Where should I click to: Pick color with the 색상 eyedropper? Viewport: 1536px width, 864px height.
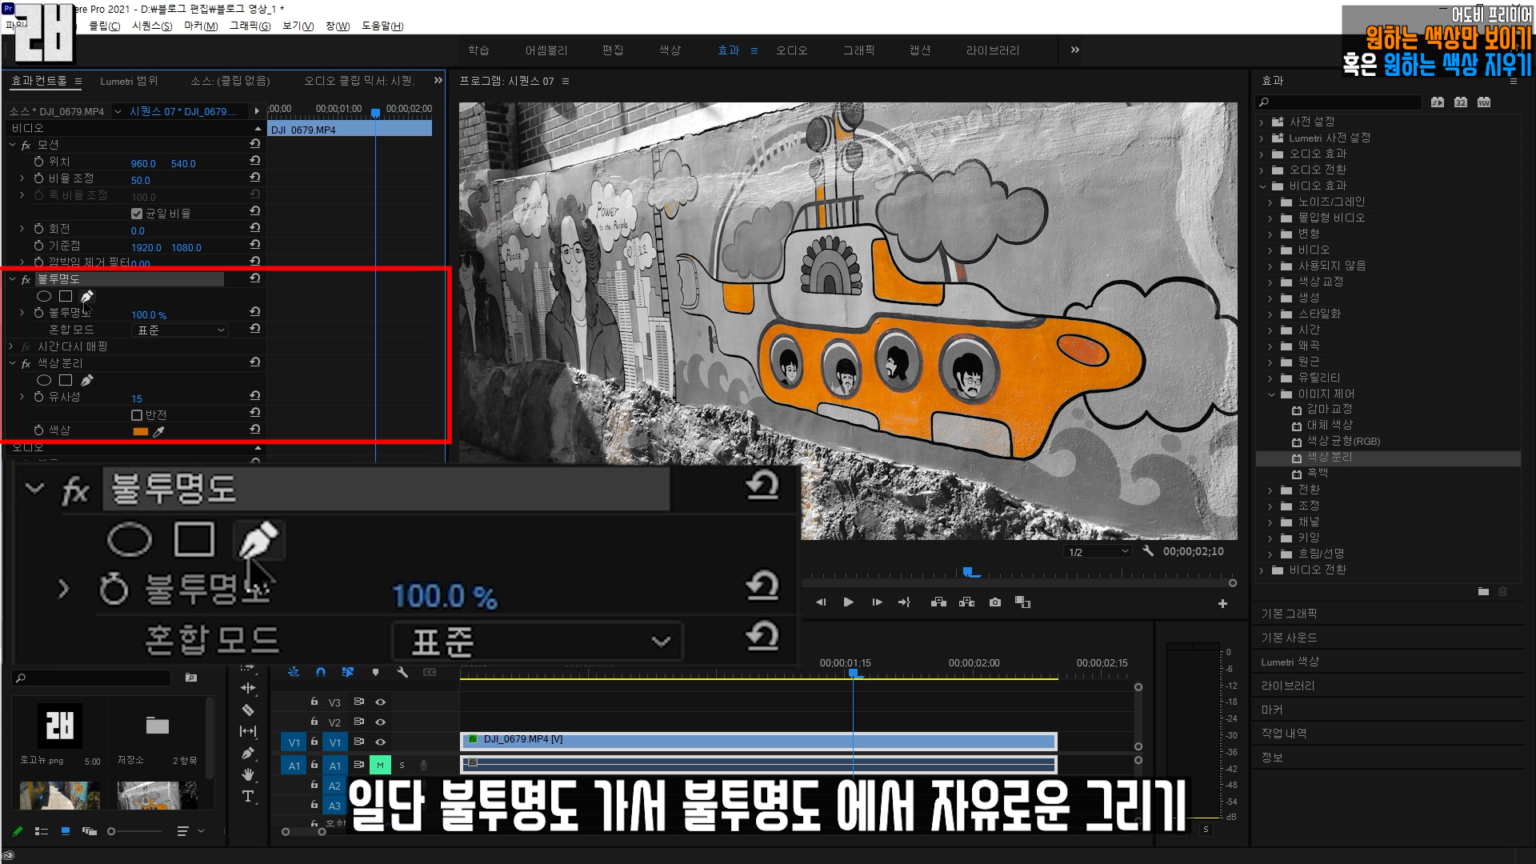coord(158,431)
